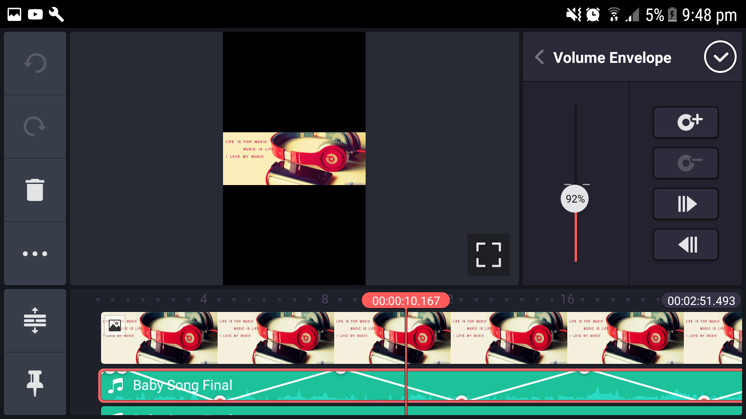Confirm Volume Envelope with the checkmark

coord(720,57)
